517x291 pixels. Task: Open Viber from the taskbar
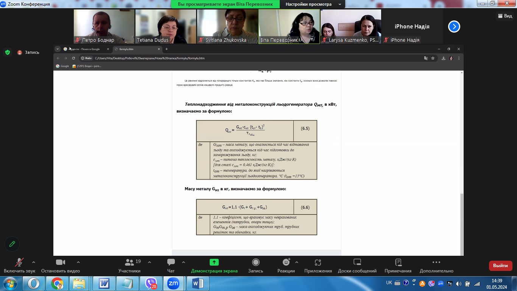coord(151,283)
